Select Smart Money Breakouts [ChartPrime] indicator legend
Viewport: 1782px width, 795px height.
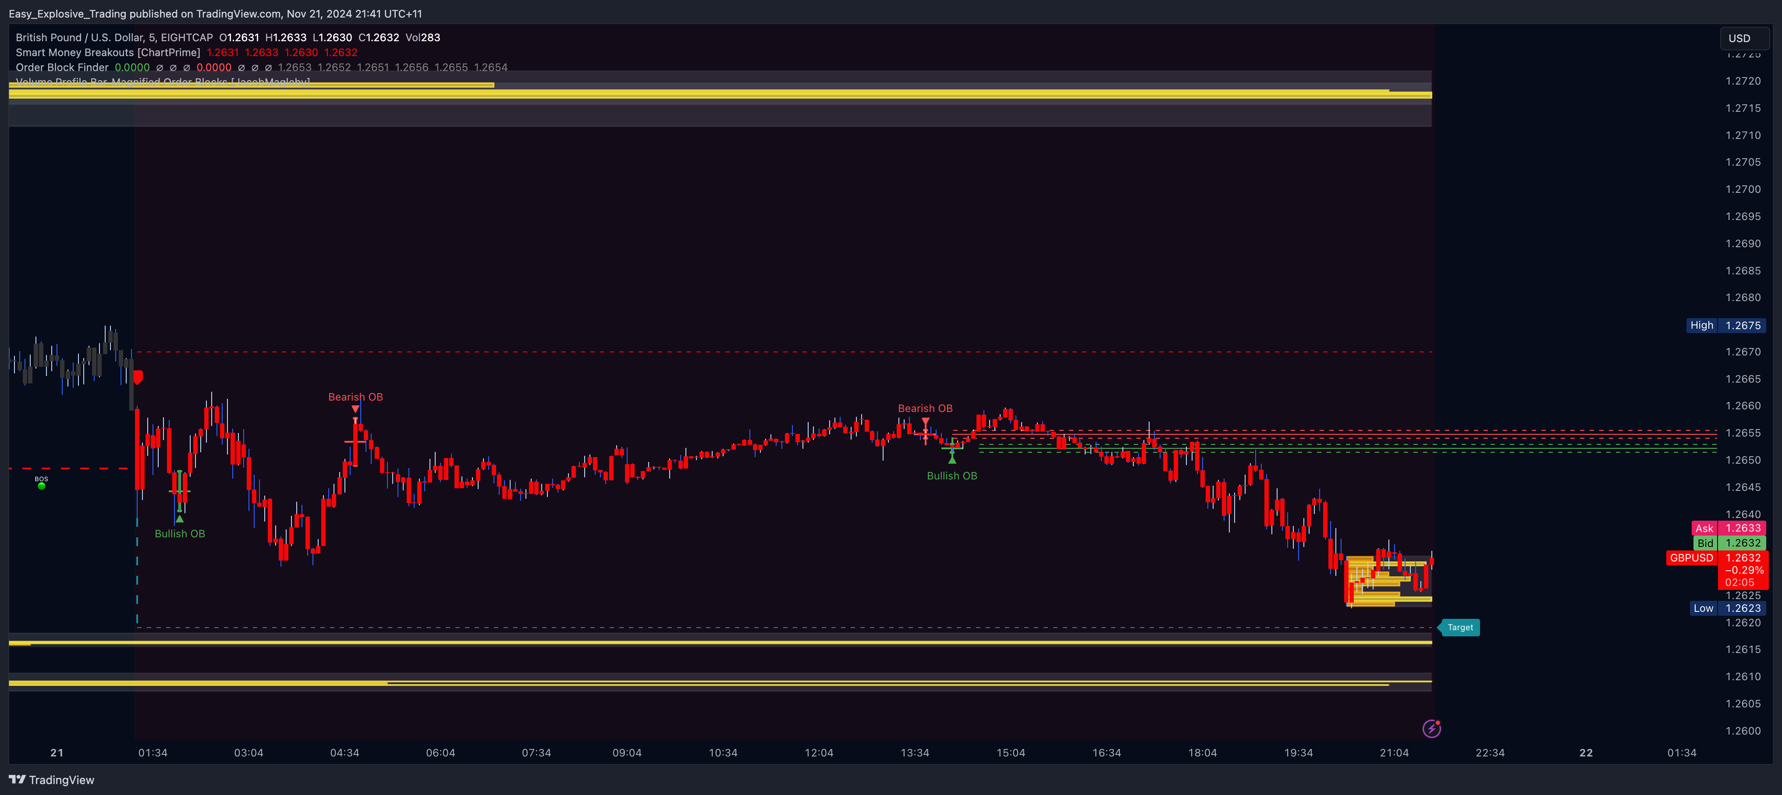(x=108, y=53)
